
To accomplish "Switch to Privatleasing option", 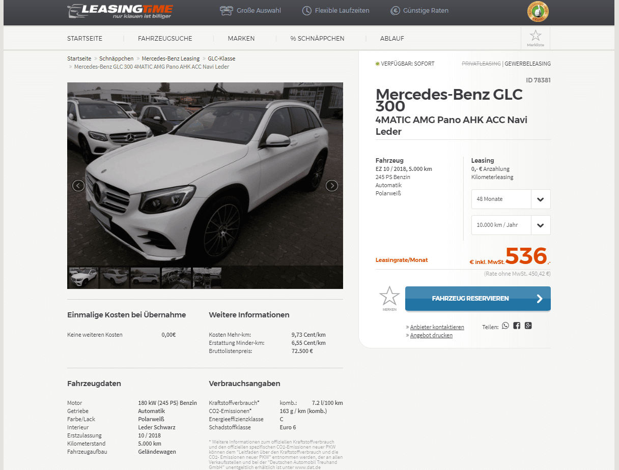I will 481,64.
